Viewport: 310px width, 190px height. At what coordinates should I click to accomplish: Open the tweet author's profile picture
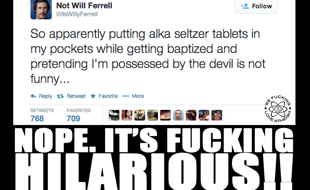pyautogui.click(x=41, y=9)
